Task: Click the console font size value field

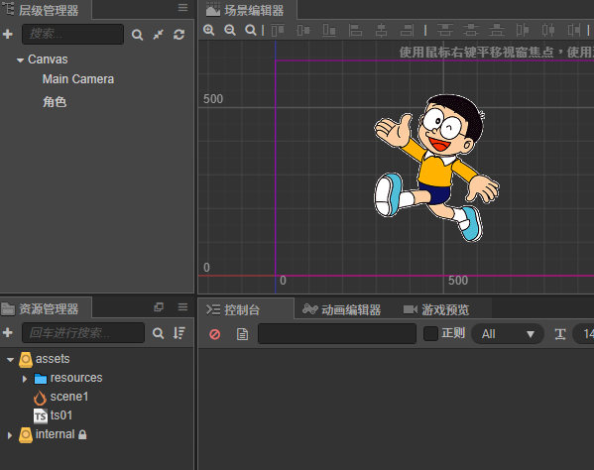Action: coord(584,334)
